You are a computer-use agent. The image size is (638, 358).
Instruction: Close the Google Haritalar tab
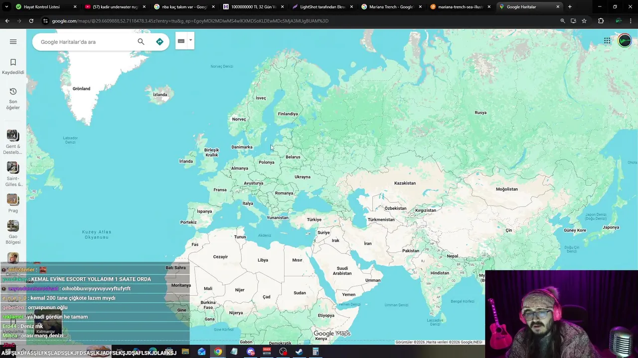pos(558,7)
